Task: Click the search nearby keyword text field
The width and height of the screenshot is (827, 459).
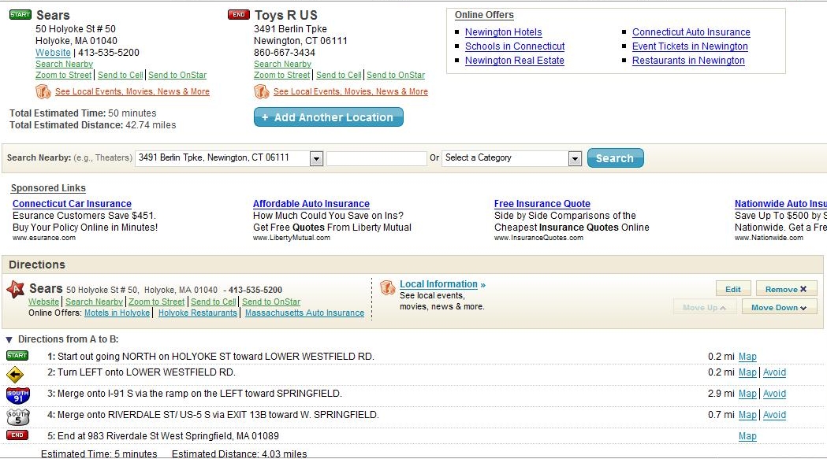Action: 376,158
